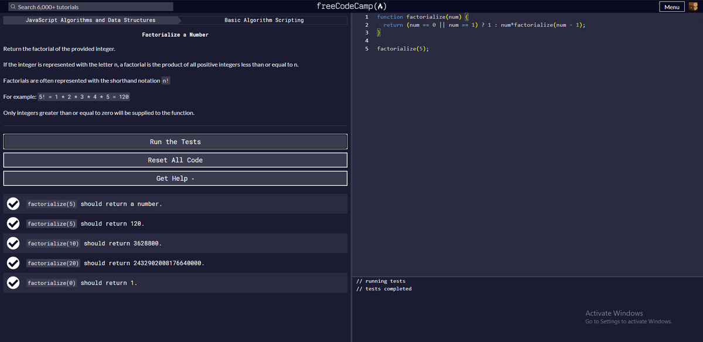This screenshot has height=342, width=703.
Task: Click passed checkmark for factorialize(0) test
Action: click(13, 283)
